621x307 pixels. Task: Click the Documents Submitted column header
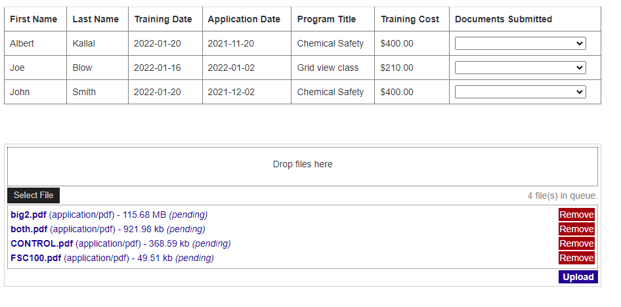tap(503, 19)
